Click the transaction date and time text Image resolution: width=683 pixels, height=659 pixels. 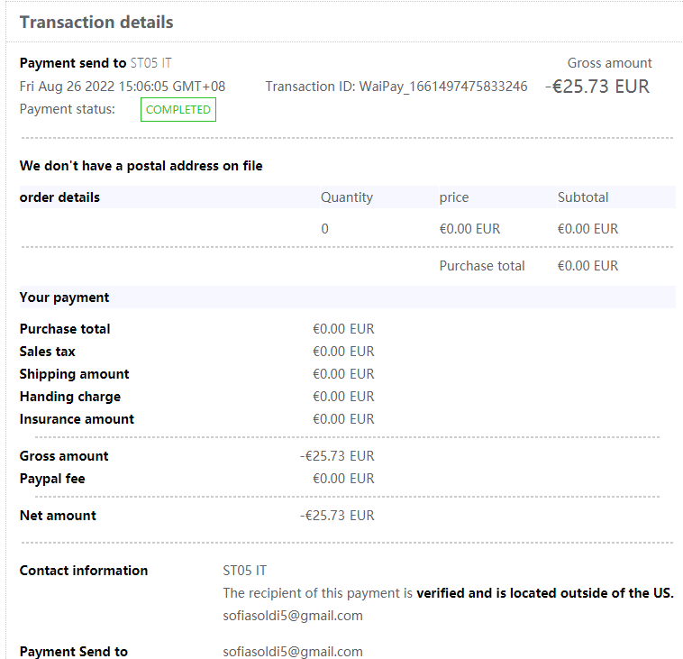[123, 87]
